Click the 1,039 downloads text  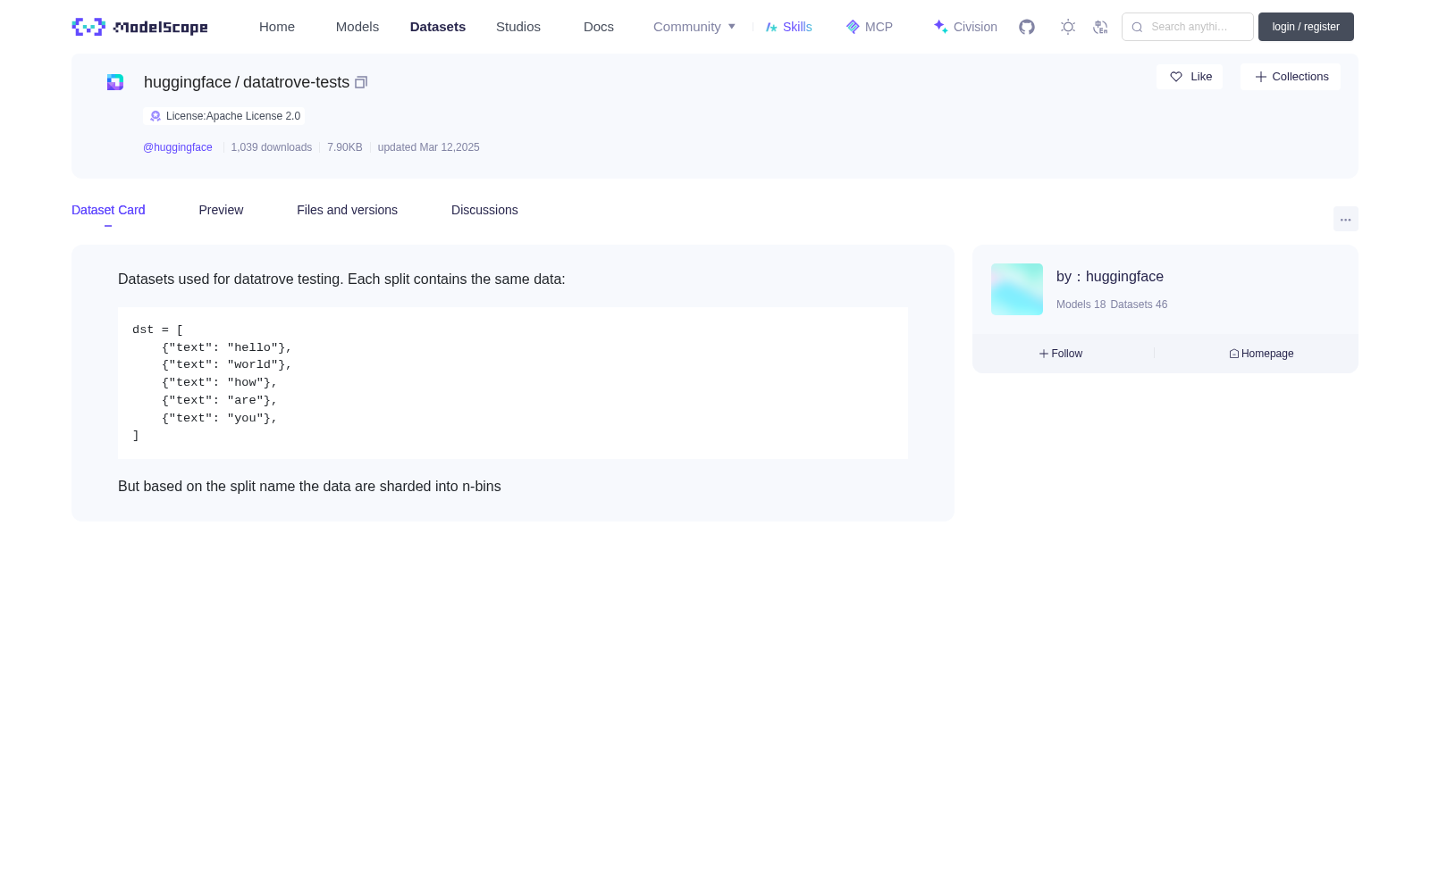(272, 147)
